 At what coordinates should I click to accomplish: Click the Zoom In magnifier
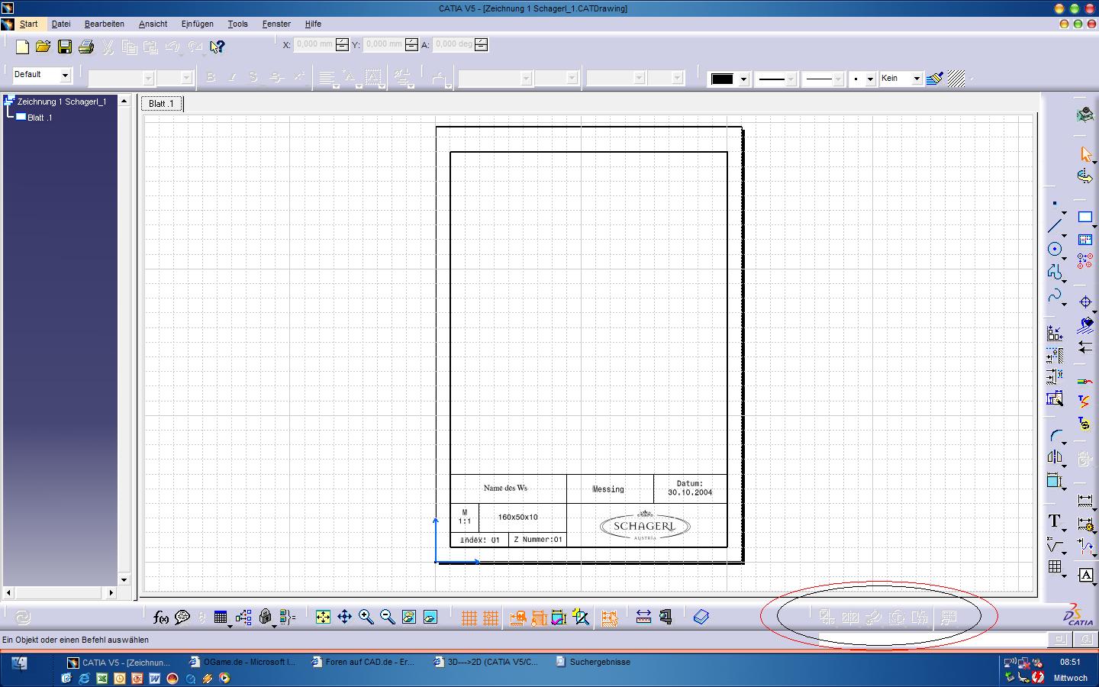click(x=366, y=617)
